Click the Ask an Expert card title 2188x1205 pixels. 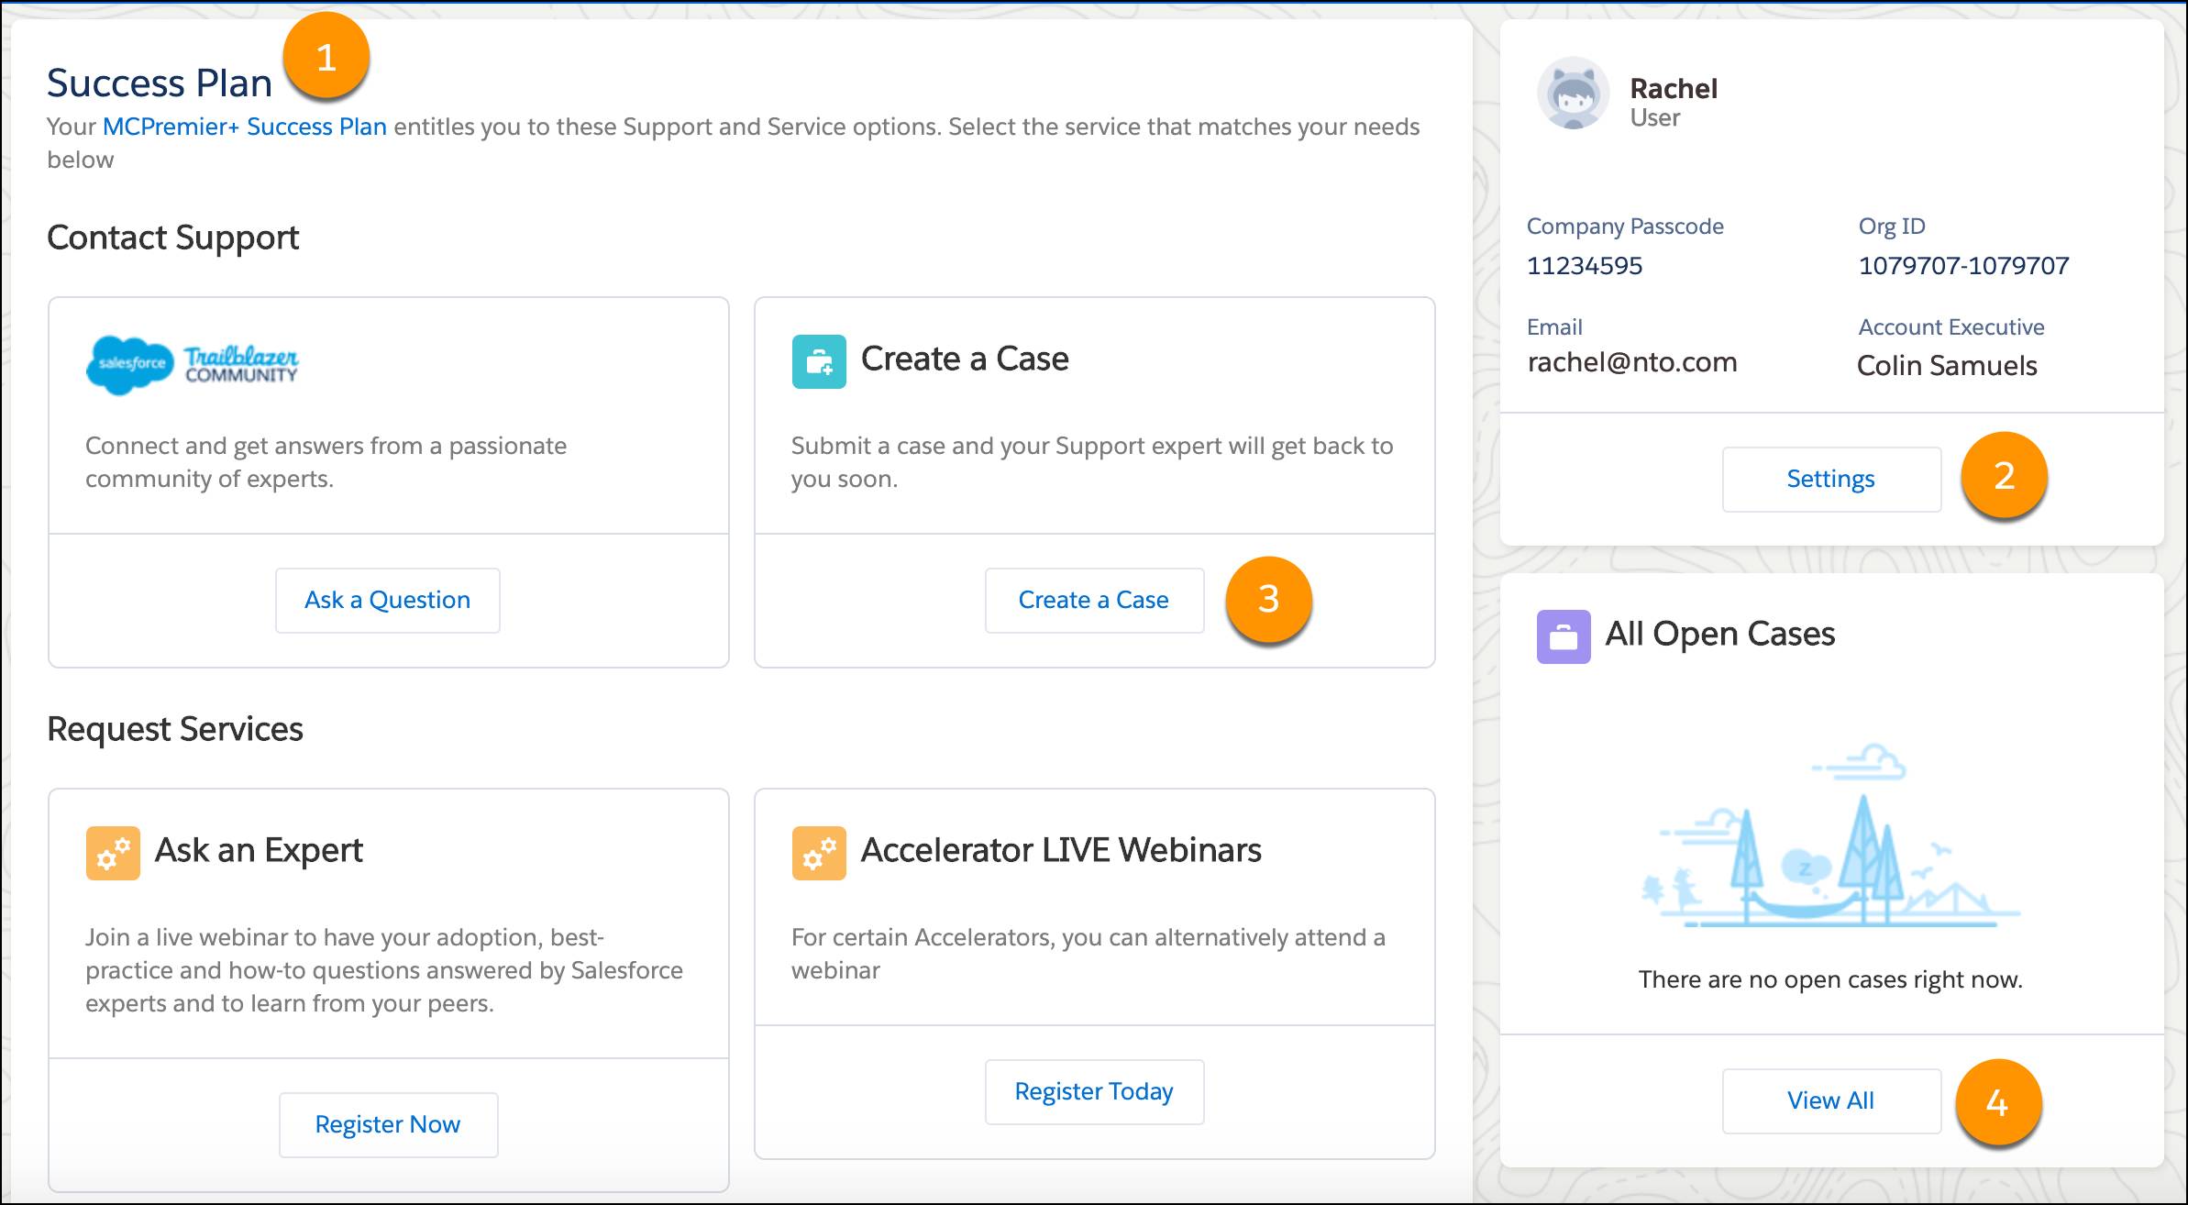[259, 851]
